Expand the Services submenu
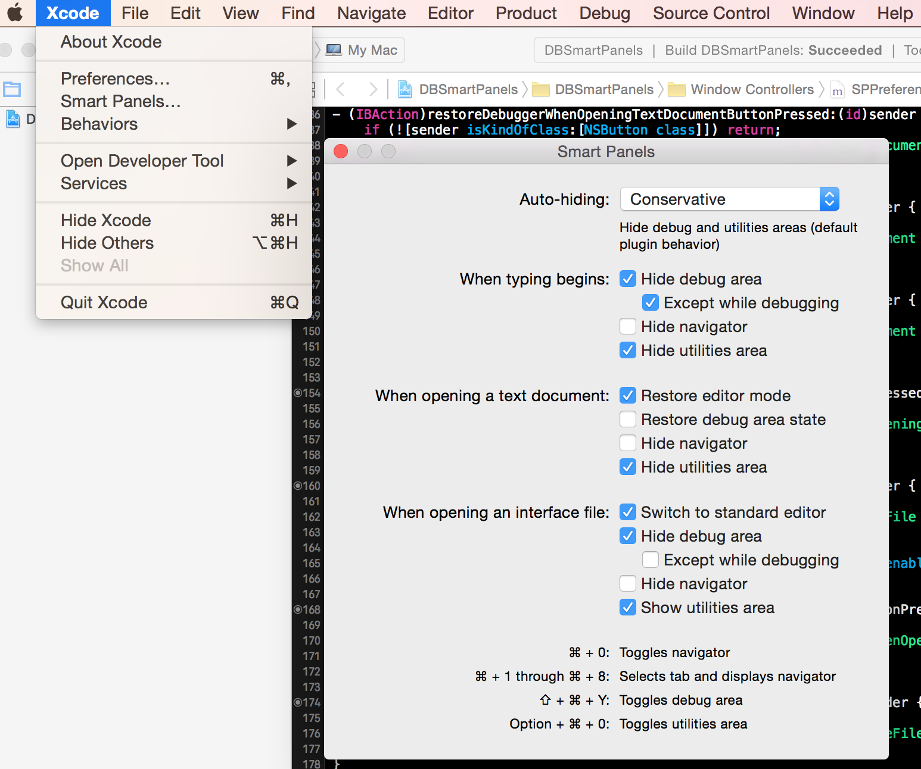The height and width of the screenshot is (769, 921). [174, 183]
